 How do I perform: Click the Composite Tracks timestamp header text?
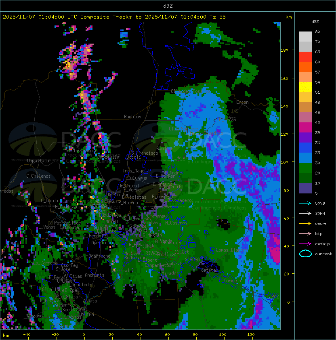(x=114, y=17)
